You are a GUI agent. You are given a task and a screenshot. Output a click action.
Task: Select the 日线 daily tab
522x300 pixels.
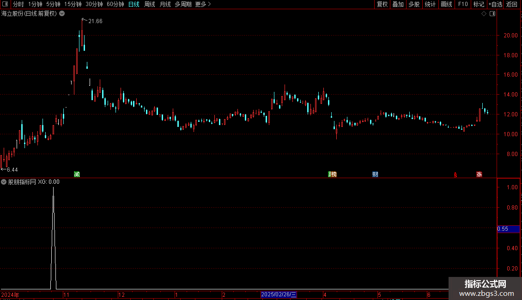coord(134,4)
